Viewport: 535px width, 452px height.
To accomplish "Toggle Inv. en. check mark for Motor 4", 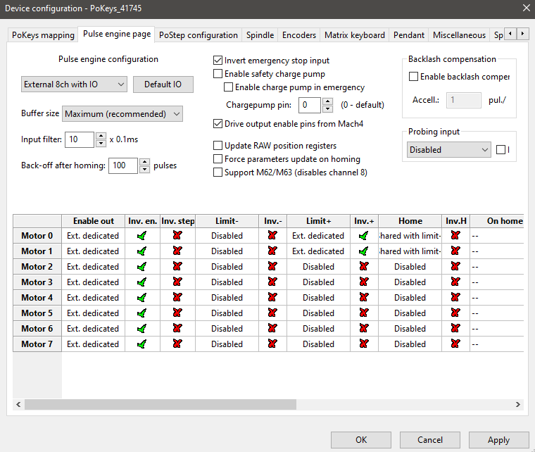I will click(142, 298).
